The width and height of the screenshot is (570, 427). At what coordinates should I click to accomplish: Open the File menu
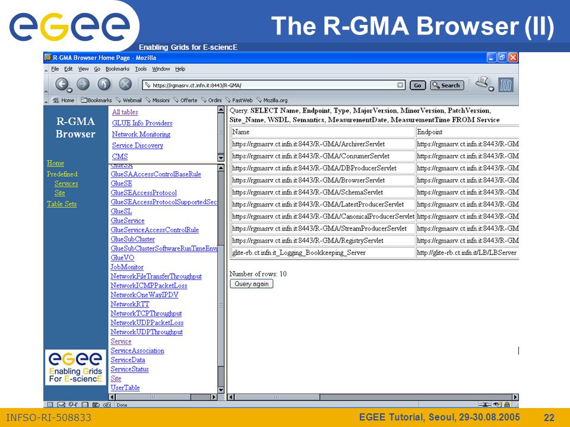[55, 69]
